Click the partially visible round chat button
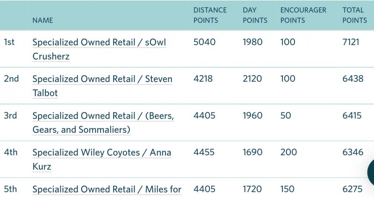The image size is (374, 198). [371, 172]
